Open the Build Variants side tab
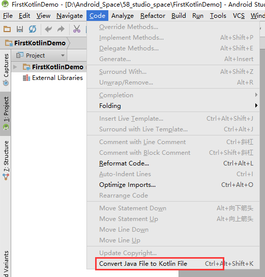This screenshot has height=277, width=265. 6,264
